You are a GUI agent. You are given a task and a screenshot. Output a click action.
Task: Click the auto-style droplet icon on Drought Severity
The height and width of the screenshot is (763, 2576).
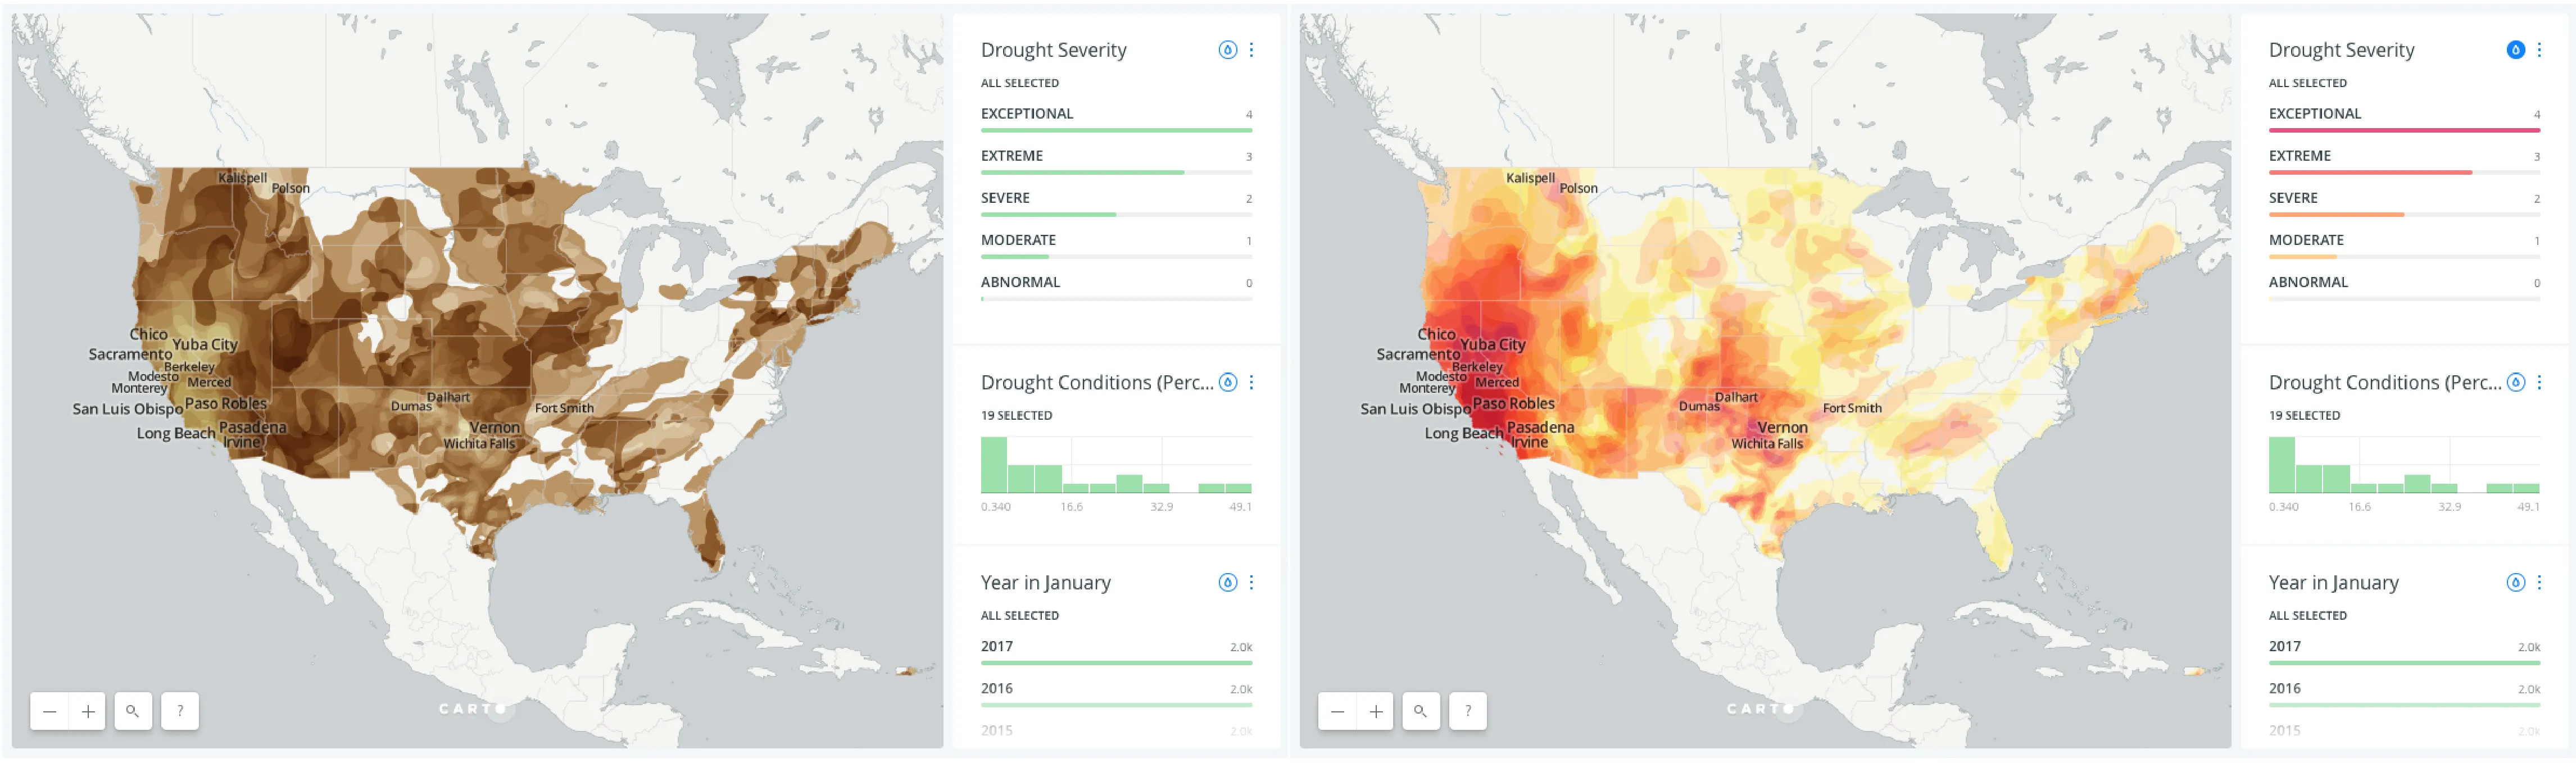1228,49
